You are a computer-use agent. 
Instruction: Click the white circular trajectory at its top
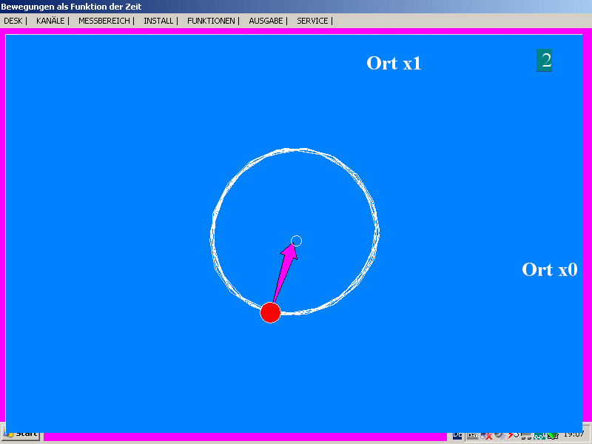click(x=295, y=150)
